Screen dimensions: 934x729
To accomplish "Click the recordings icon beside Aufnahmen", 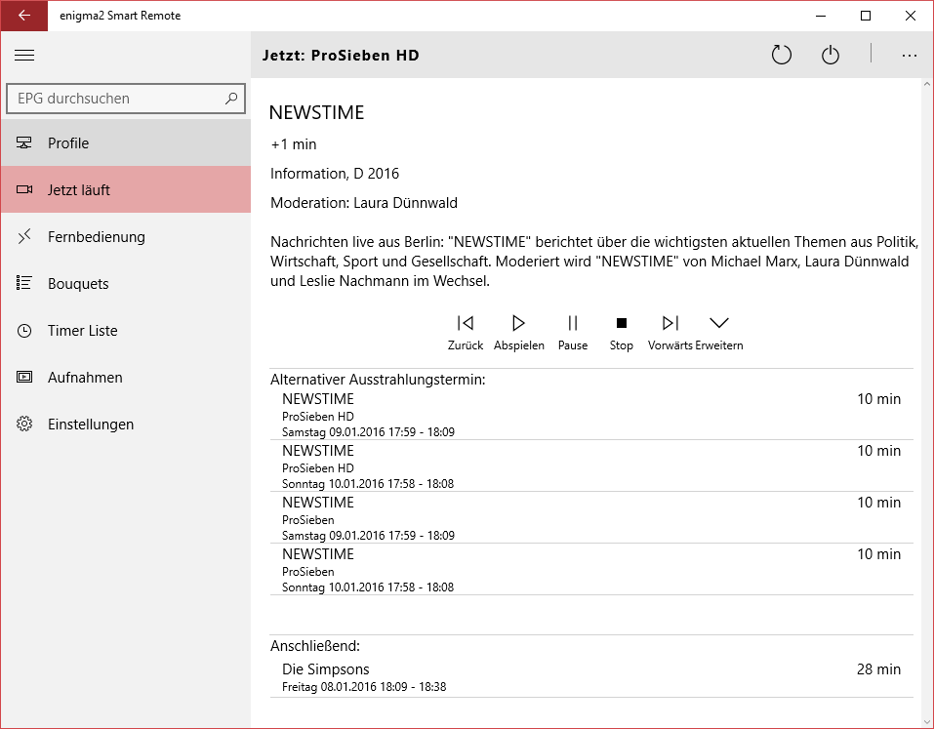I will (24, 377).
